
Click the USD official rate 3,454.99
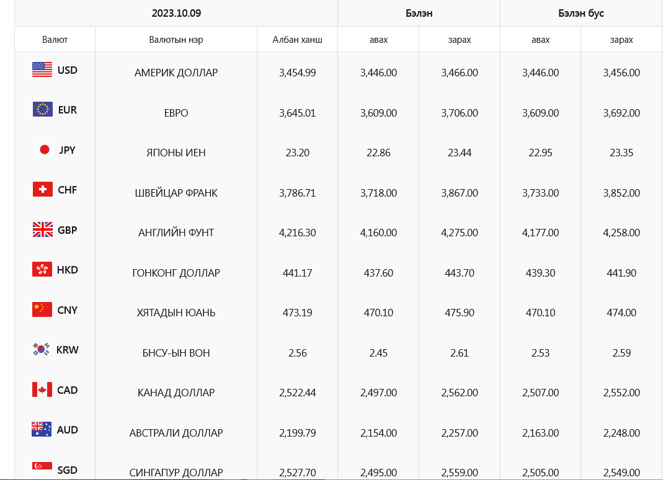(298, 73)
